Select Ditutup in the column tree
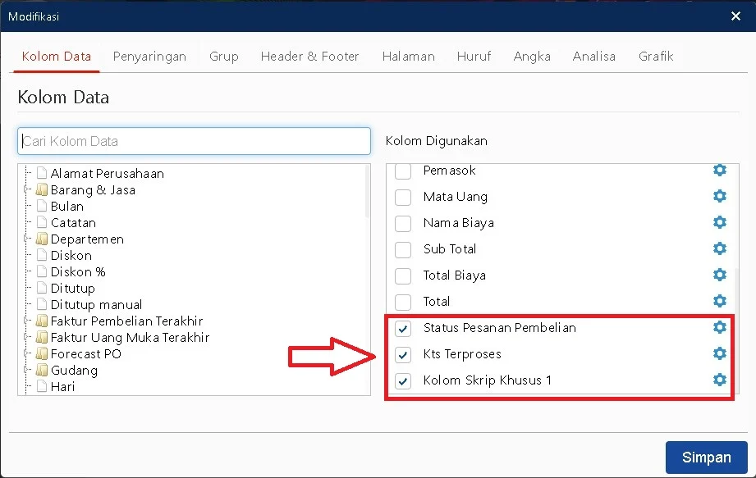This screenshot has width=756, height=478. point(73,288)
